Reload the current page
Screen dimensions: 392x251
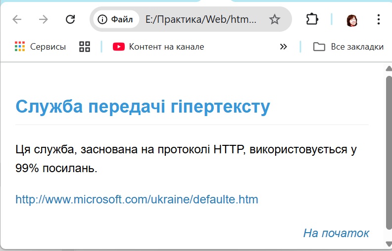pos(70,19)
